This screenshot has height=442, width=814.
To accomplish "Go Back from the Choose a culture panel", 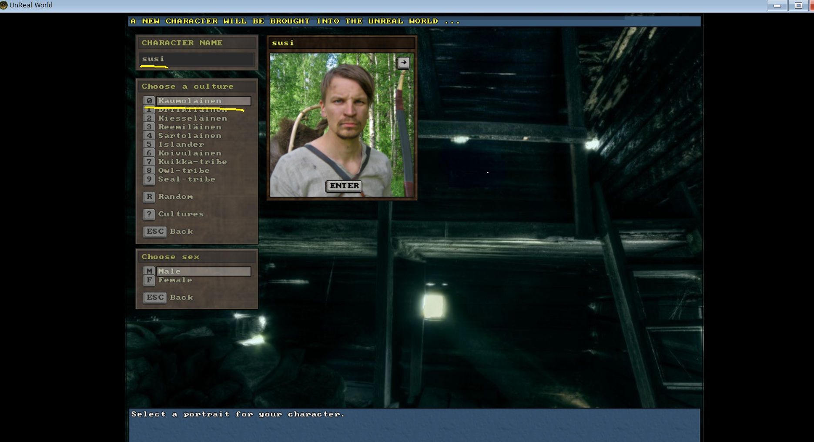I will pos(168,231).
